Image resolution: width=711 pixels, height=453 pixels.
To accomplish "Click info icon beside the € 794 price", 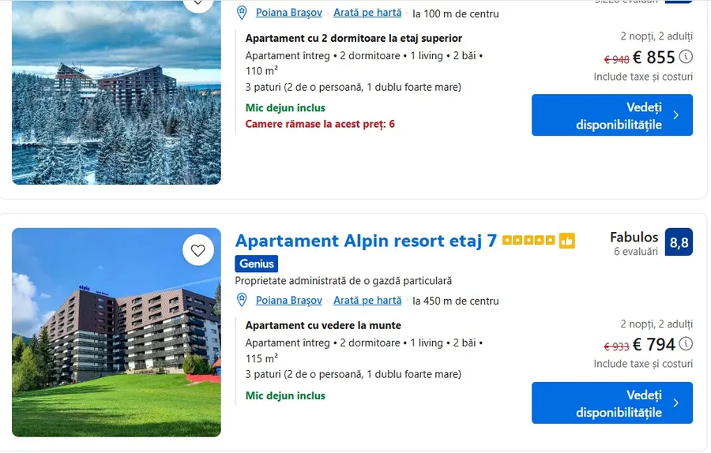I will 686,344.
